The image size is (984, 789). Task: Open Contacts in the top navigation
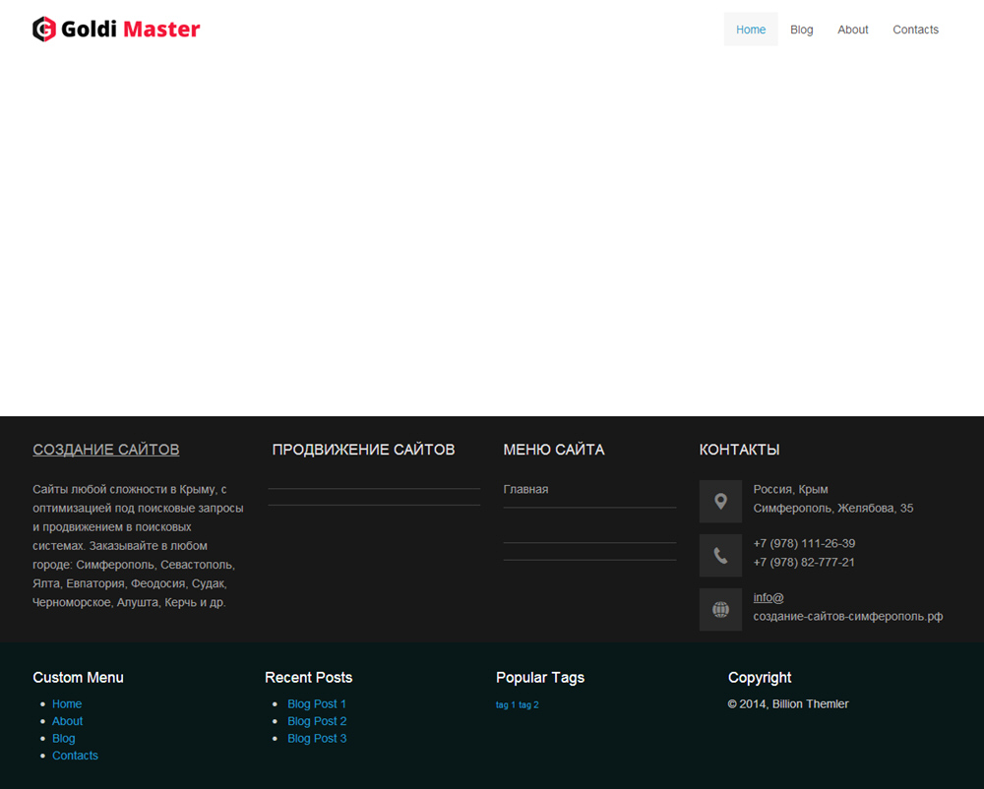click(915, 30)
